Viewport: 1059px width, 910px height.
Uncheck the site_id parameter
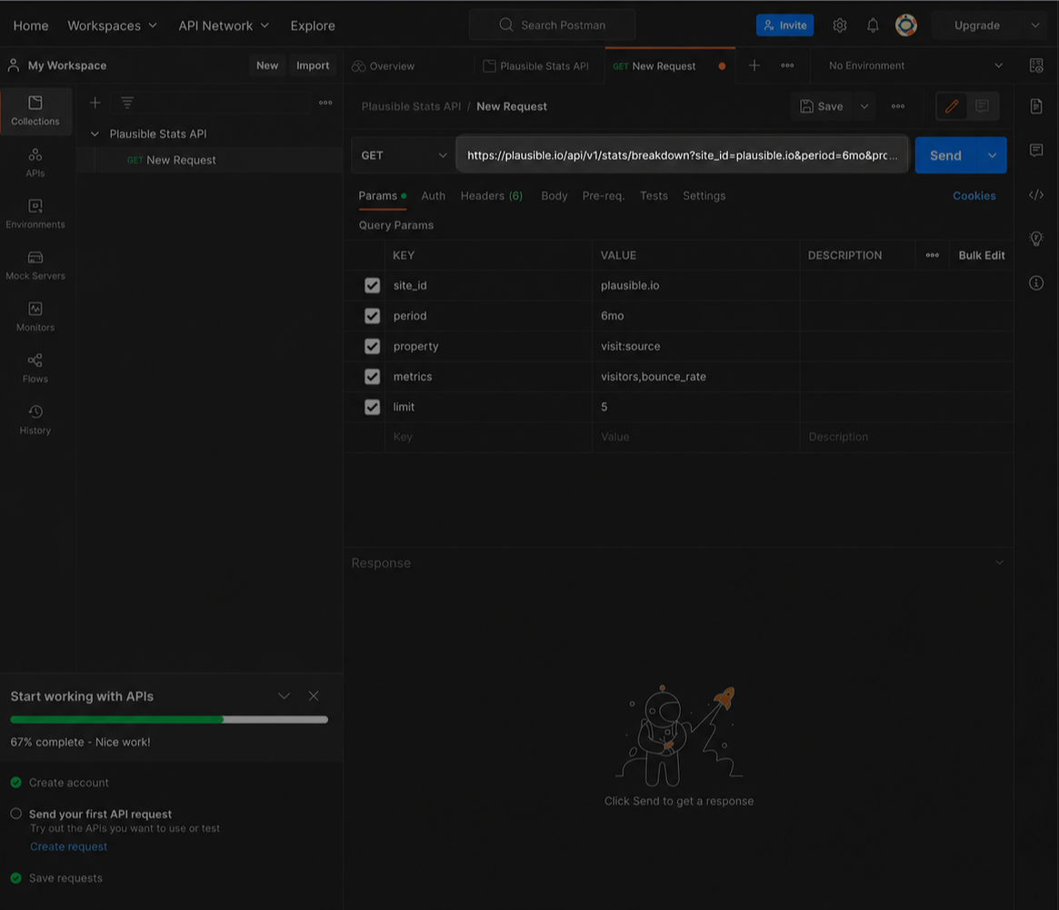[x=372, y=285]
